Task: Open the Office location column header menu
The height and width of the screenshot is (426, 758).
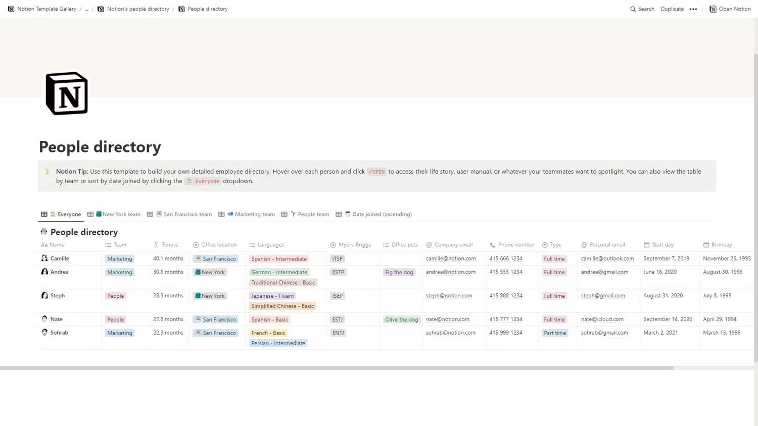Action: tap(218, 245)
